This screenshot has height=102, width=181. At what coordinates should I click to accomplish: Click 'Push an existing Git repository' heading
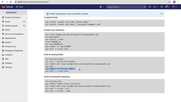point(57,77)
